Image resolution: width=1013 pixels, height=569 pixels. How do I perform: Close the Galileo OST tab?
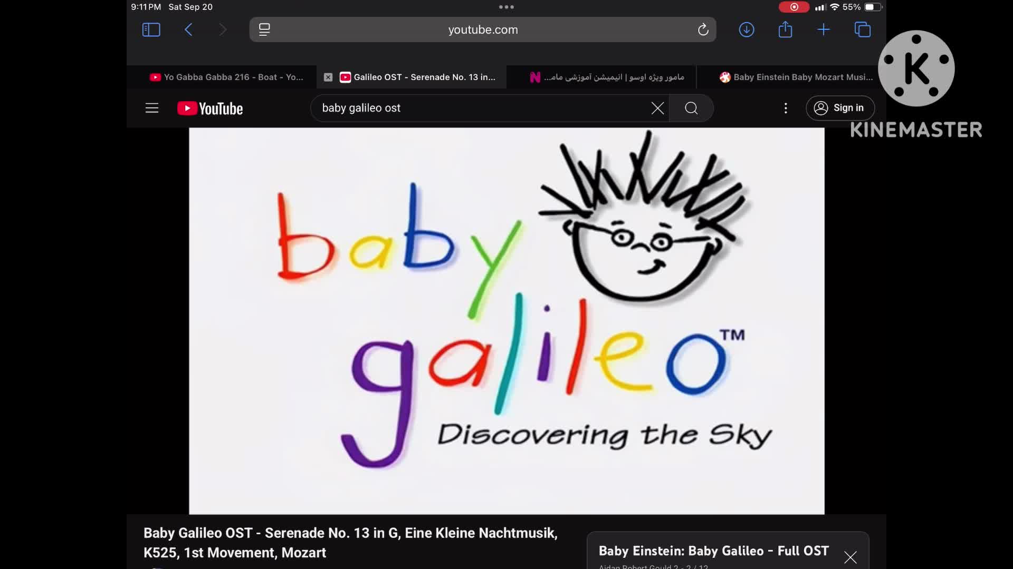point(328,77)
